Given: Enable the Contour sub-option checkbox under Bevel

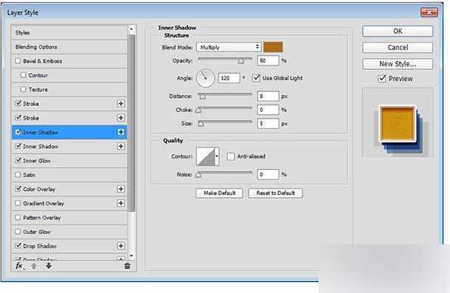Looking at the screenshot, I should [24, 75].
